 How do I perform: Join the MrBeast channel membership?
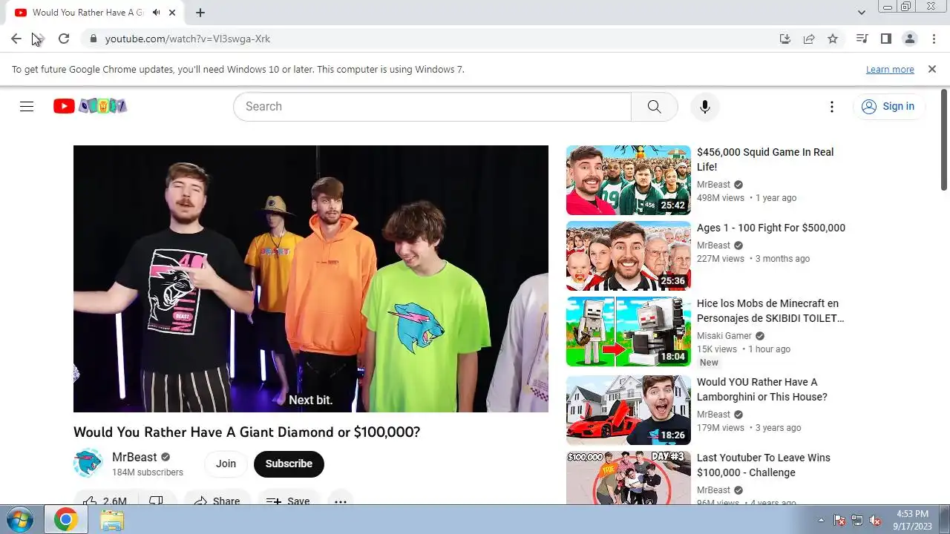click(226, 464)
